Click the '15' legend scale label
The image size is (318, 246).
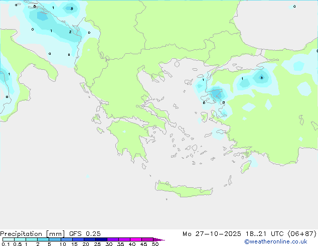click(x=74, y=244)
